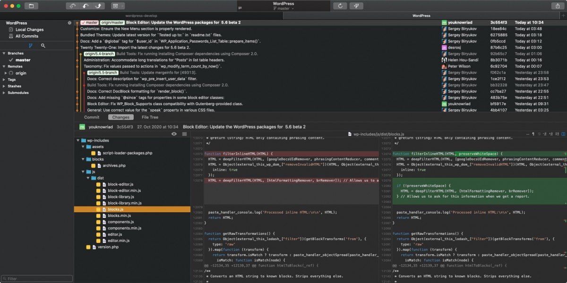Select block-library.js file
Image resolution: width=567 pixels, height=283 pixels.
[121, 197]
